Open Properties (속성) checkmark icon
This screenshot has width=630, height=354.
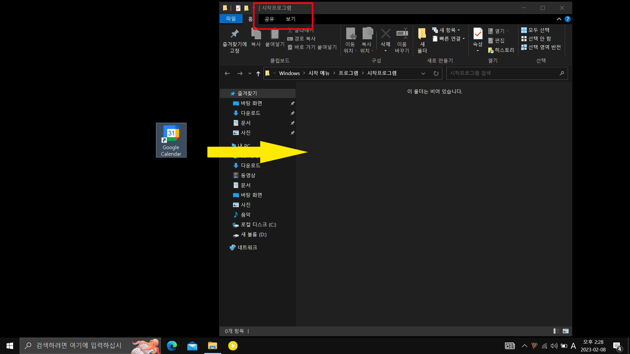(x=478, y=34)
